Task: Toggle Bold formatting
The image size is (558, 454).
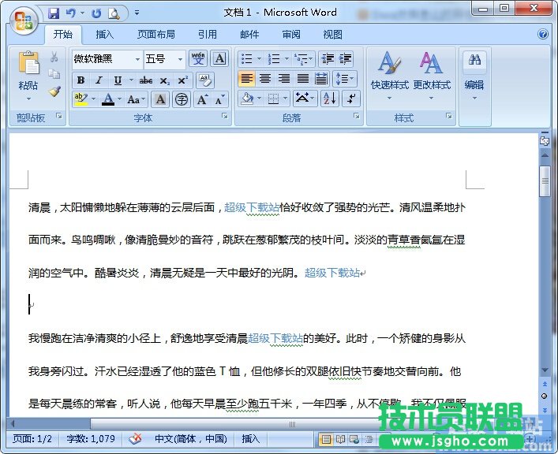Action: pos(81,80)
